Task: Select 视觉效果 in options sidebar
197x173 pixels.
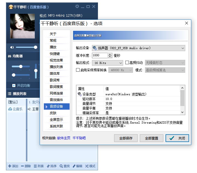Action: coord(57,60)
